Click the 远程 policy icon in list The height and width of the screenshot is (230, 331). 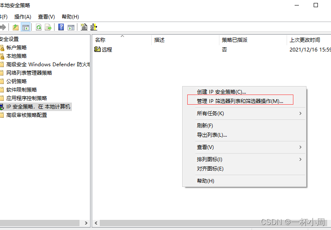97,49
